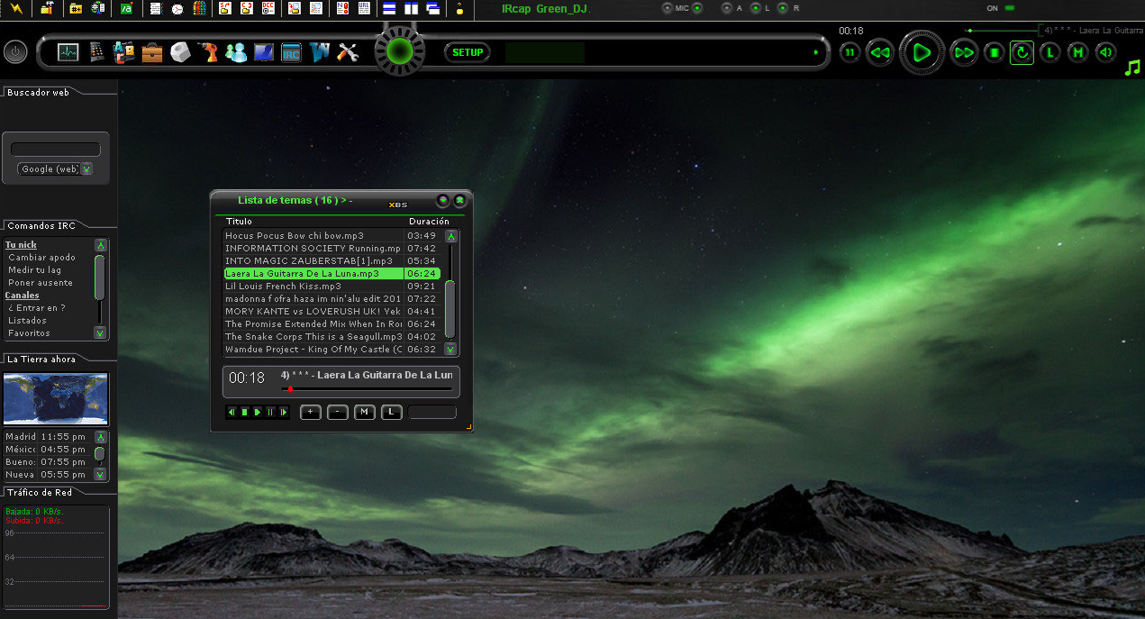Collapse playlist window with round arrow button
Viewport: 1145px width, 619px height.
442,200
